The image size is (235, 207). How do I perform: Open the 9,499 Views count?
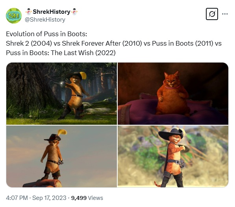[87, 198]
